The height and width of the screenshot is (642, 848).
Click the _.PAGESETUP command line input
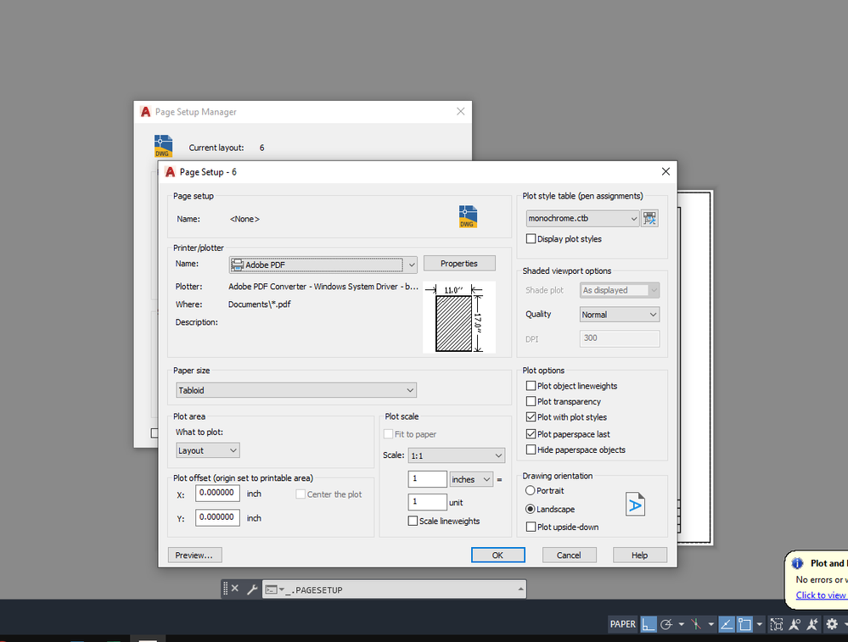tap(394, 589)
